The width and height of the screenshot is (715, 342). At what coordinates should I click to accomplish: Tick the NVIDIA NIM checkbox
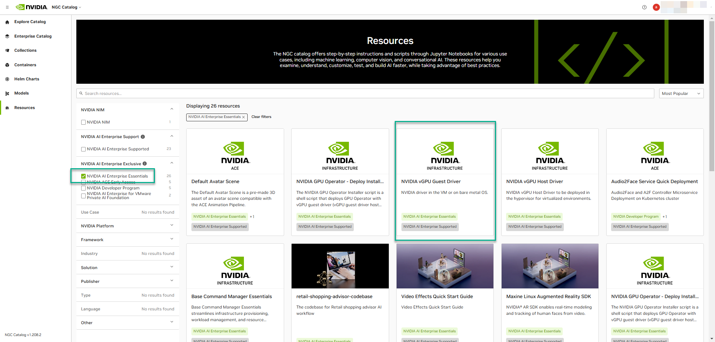click(x=83, y=122)
